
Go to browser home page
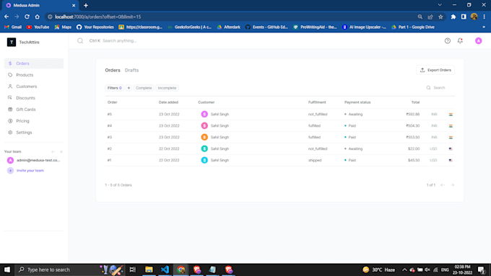38,17
